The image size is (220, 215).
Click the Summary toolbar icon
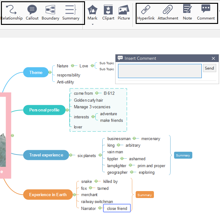coord(71,13)
